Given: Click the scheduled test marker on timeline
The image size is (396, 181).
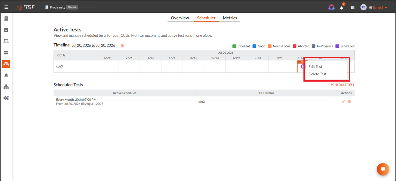Looking at the screenshot, I should 303,66.
